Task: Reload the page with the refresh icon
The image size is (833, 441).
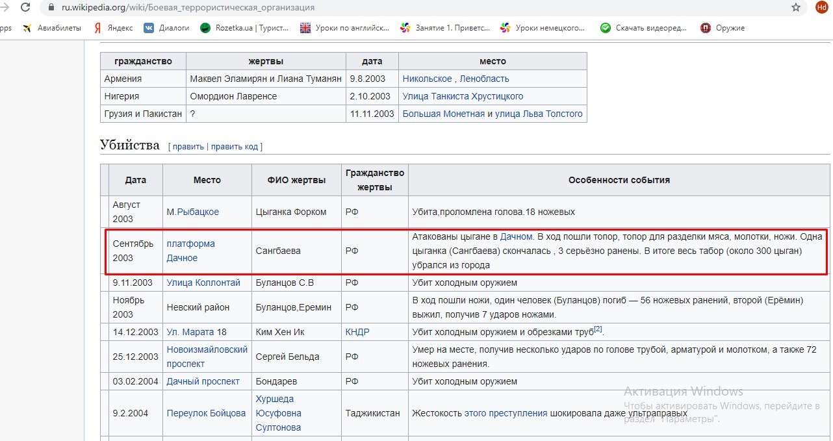Action: pyautogui.click(x=25, y=8)
